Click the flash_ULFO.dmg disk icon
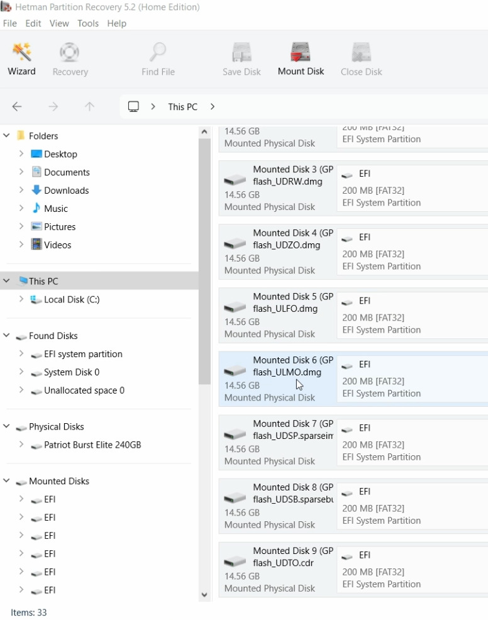Image resolution: width=488 pixels, height=620 pixels. (235, 307)
